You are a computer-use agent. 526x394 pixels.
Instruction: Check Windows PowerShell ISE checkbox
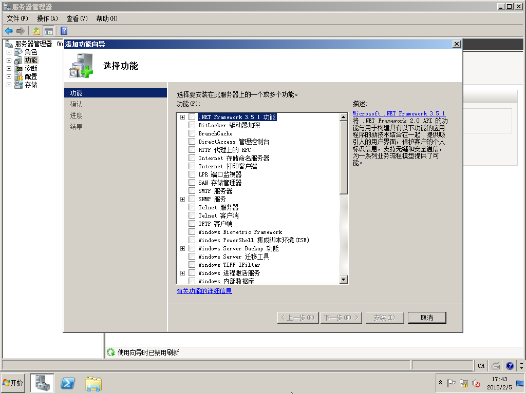tap(192, 240)
